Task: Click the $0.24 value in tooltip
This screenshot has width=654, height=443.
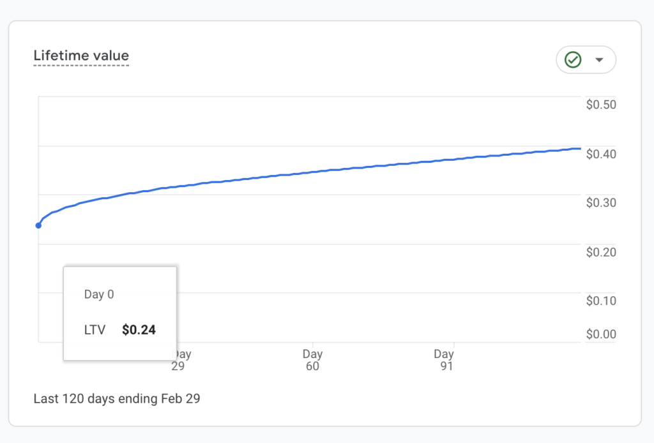Action: click(x=139, y=330)
